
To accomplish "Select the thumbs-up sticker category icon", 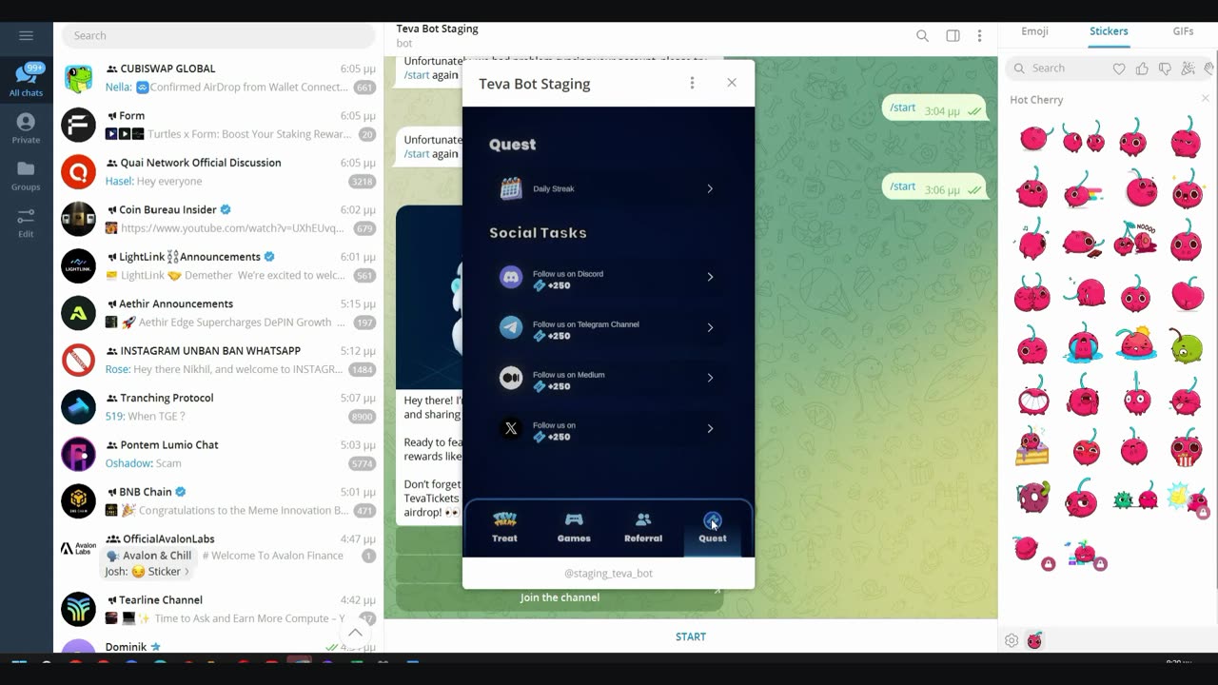I will pyautogui.click(x=1142, y=68).
